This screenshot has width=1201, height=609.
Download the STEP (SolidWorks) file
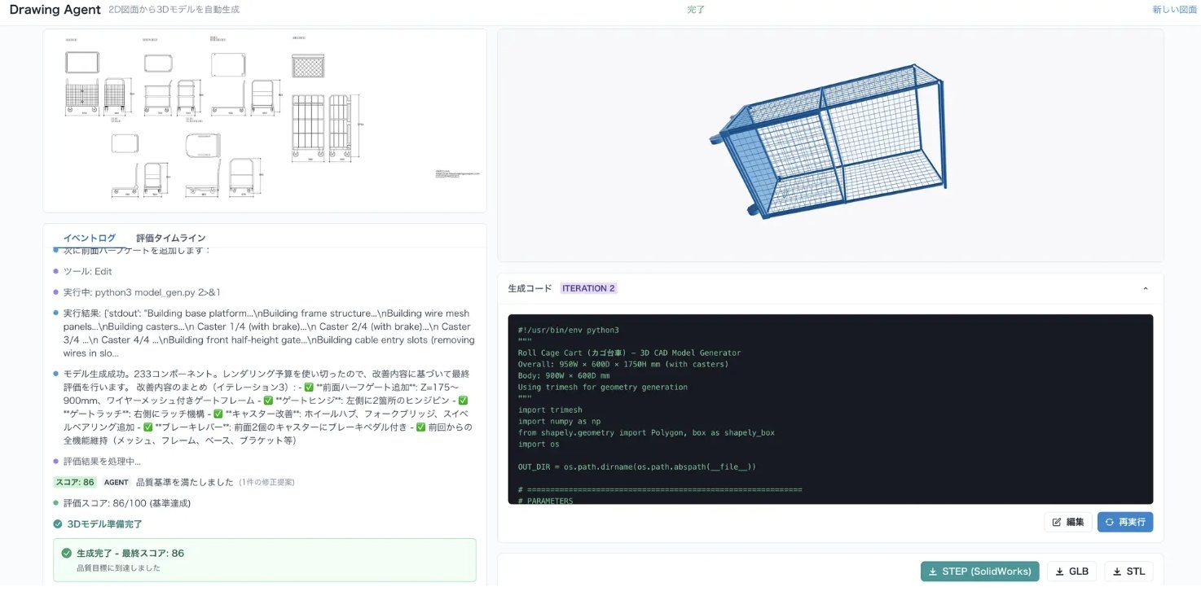coord(979,572)
